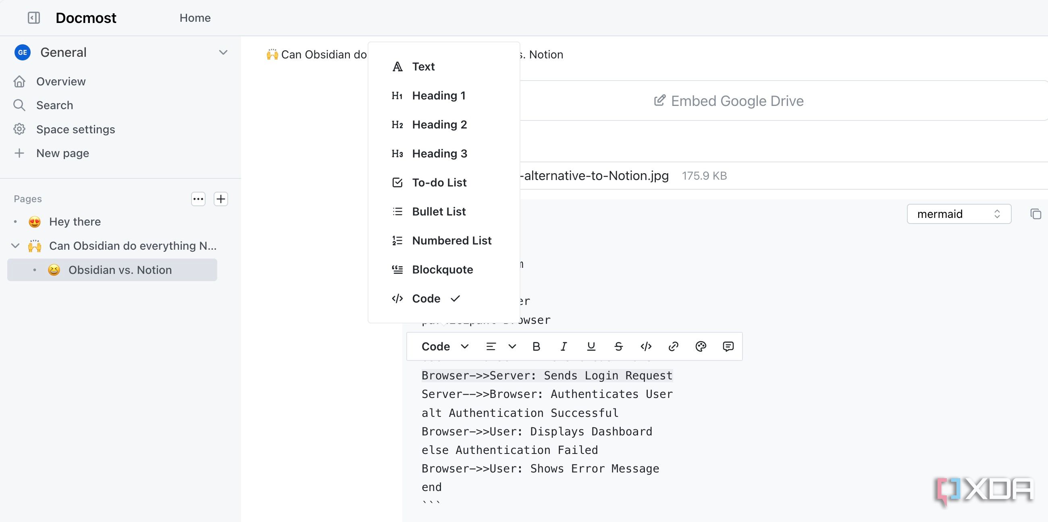
Task: Toggle bold formatting
Action: [x=536, y=346]
